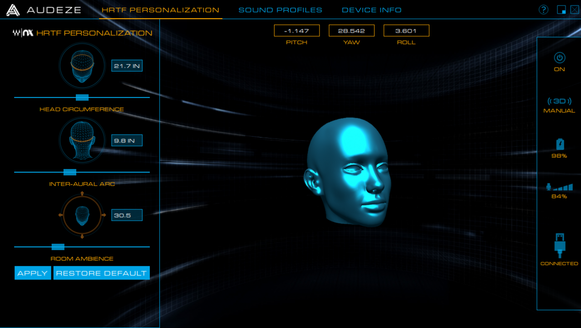The height and width of the screenshot is (328, 581).
Task: Click the INTER-AURAL ARC label
Action: click(x=82, y=184)
